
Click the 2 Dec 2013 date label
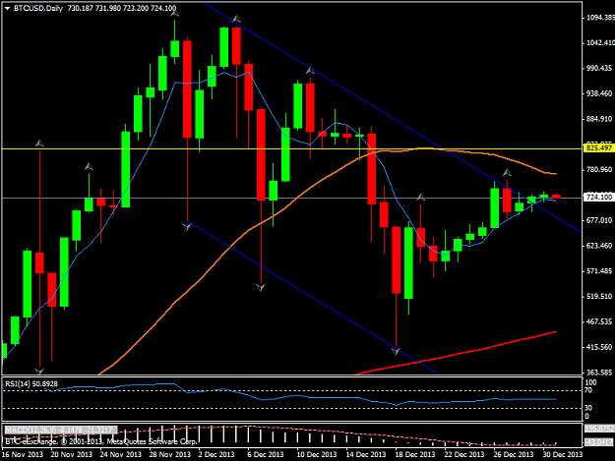pyautogui.click(x=216, y=454)
